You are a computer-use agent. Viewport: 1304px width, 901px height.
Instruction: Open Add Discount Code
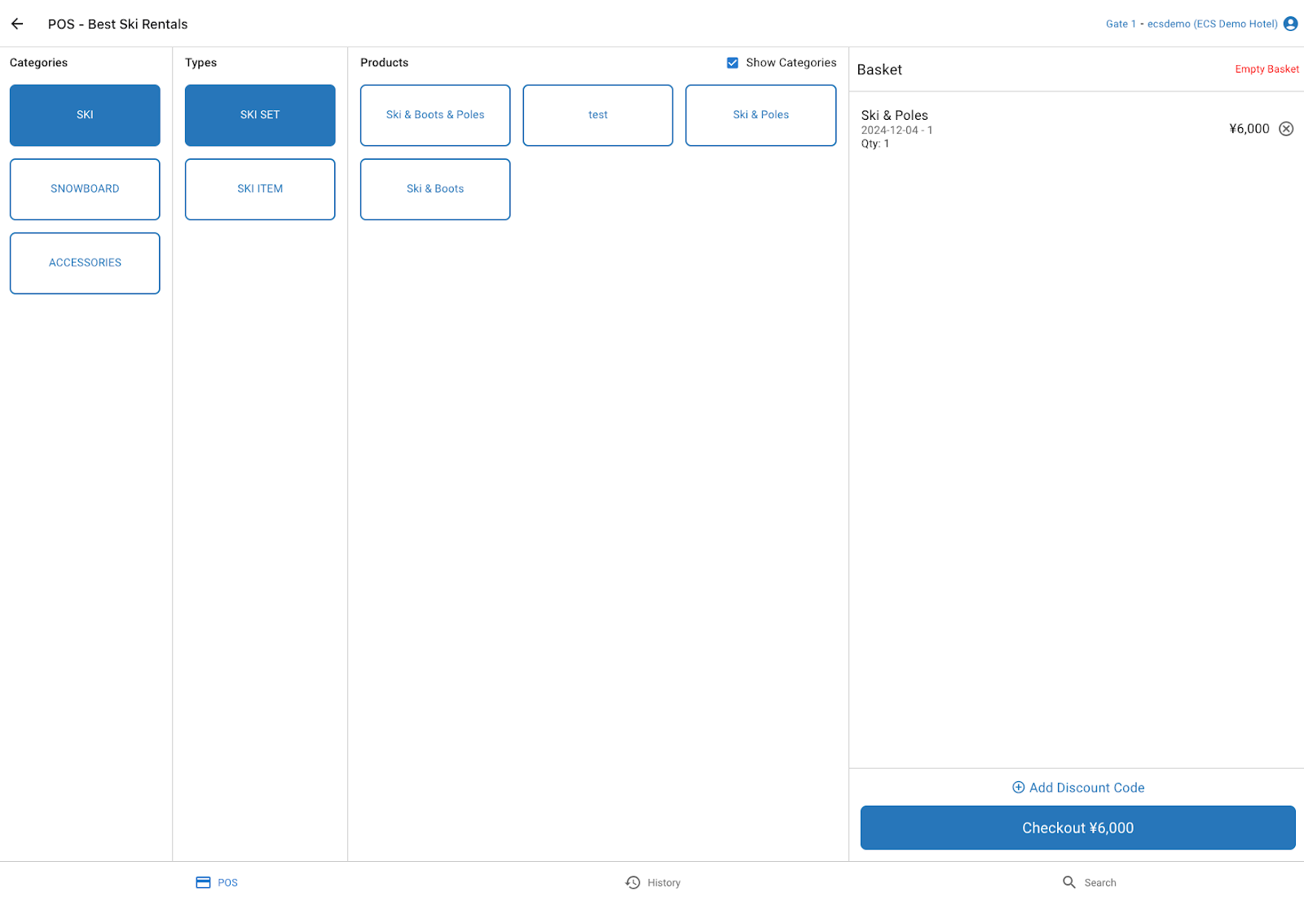1086,787
